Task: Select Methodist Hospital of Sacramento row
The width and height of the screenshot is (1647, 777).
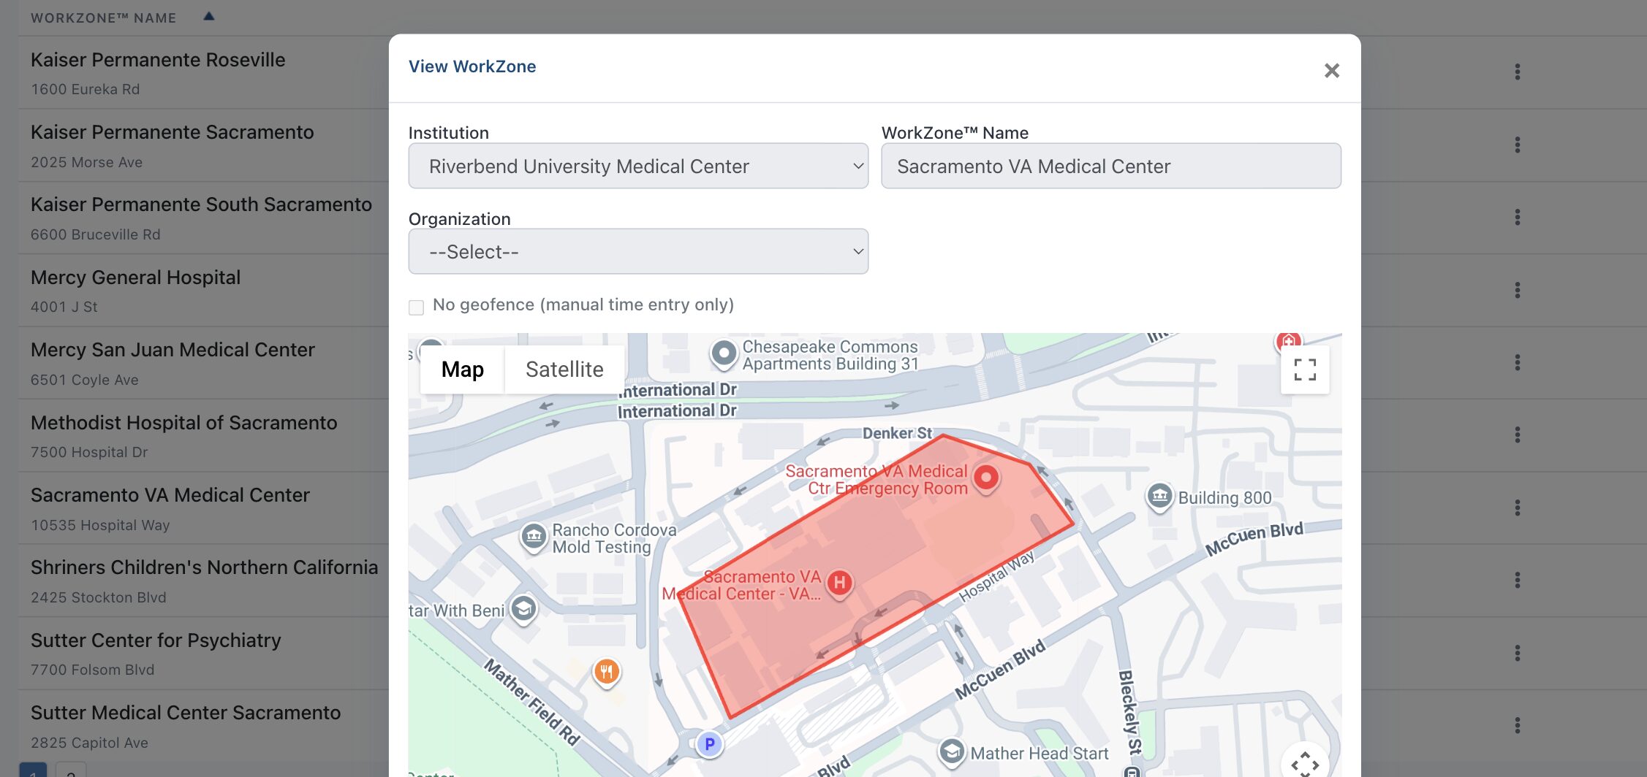Action: (x=183, y=423)
